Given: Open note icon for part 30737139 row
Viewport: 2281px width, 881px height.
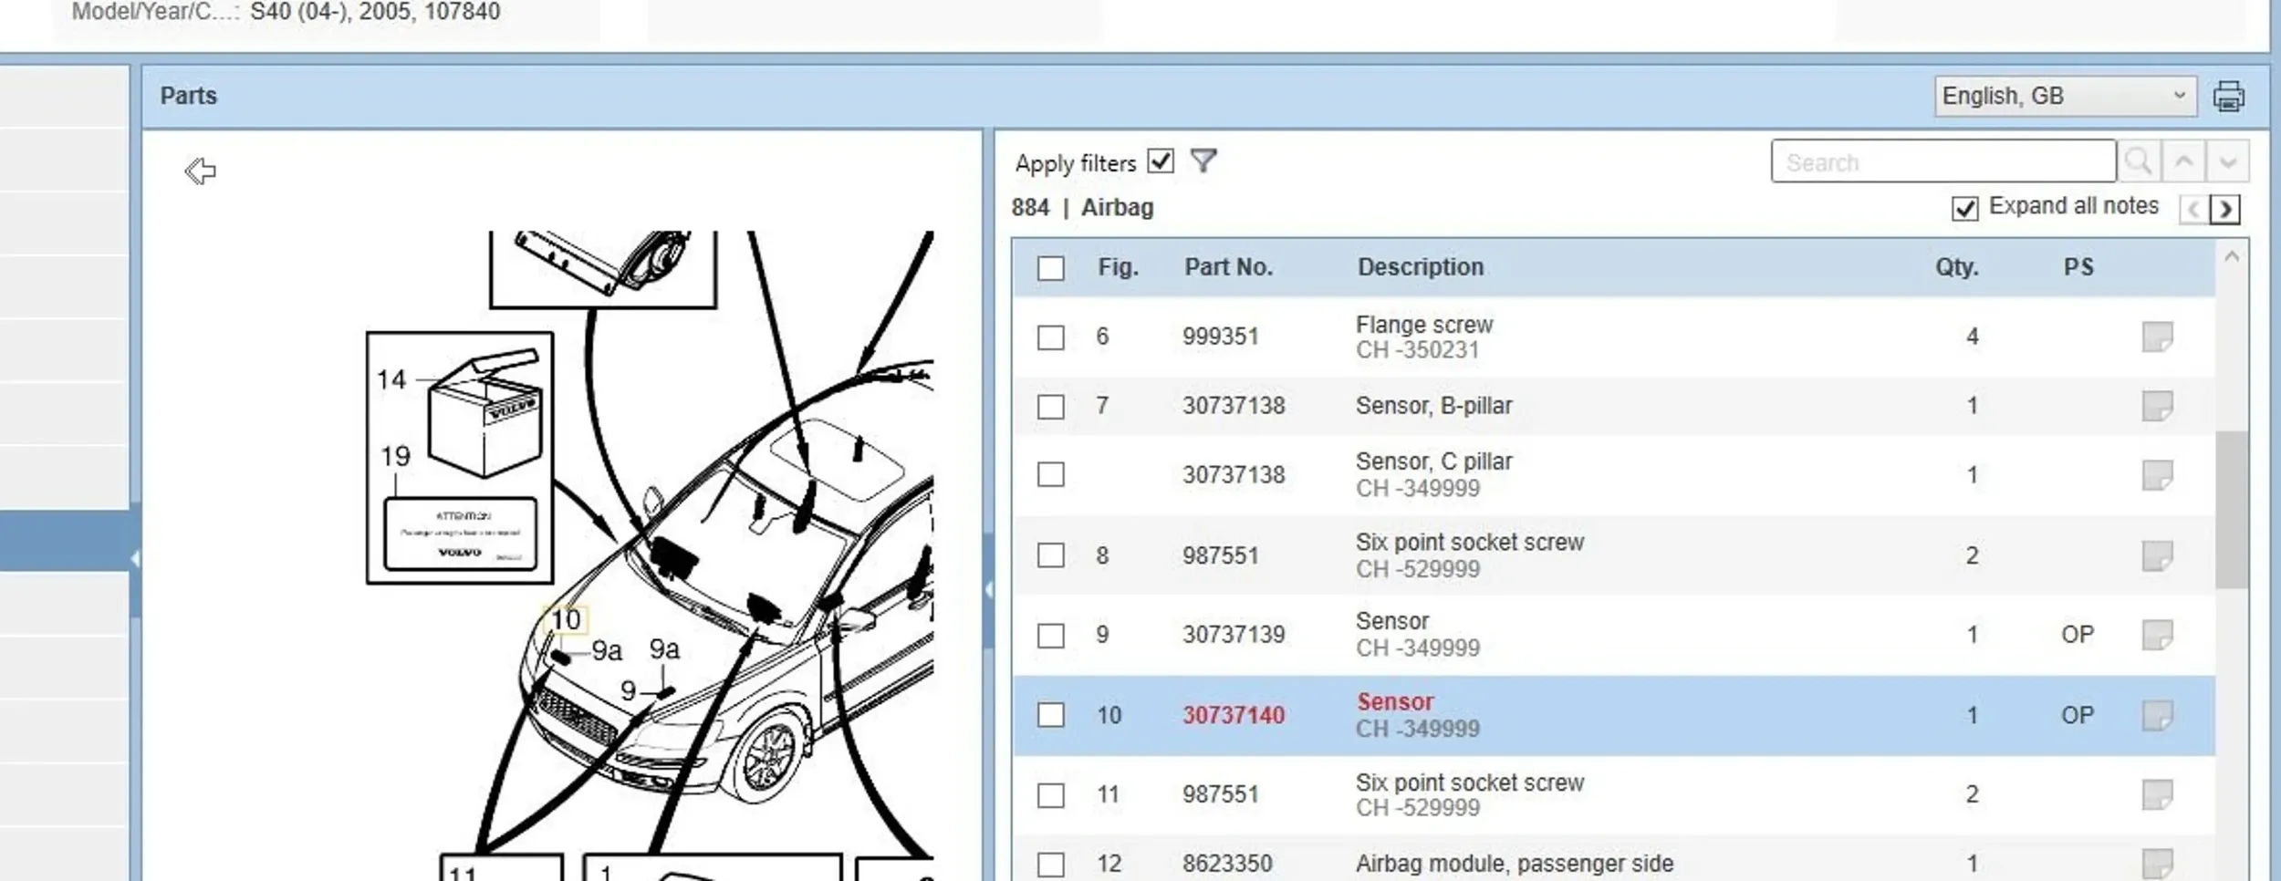Looking at the screenshot, I should click(2157, 635).
